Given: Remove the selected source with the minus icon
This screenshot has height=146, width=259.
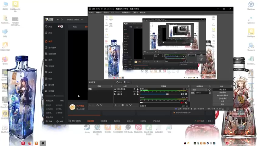Looking at the screenshot, I should coord(119,105).
